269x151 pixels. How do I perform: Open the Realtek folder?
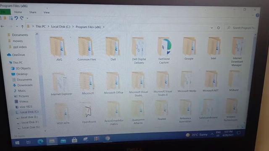pos(161,110)
